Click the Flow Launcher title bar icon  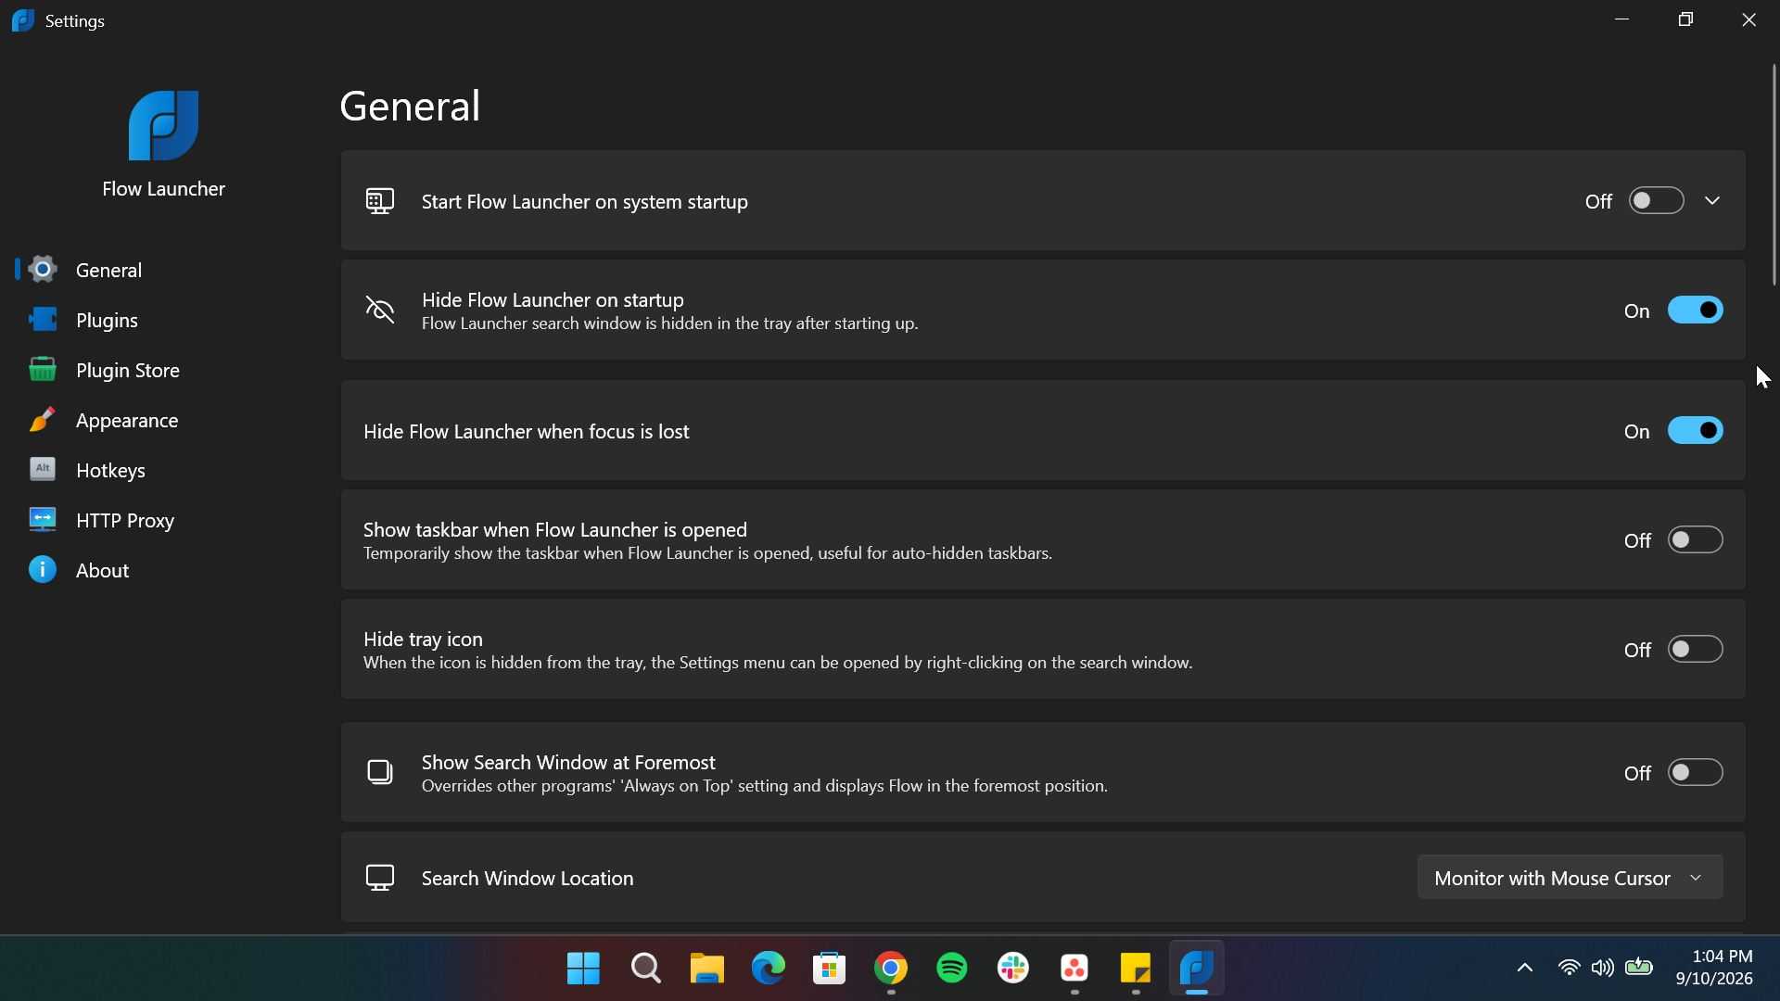[23, 20]
